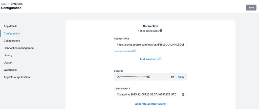Navigate to Webhooks settings
259x109 pixels.
pos(10,70)
